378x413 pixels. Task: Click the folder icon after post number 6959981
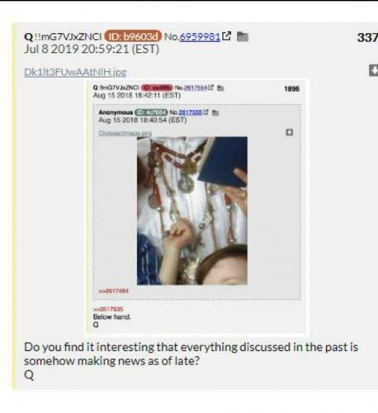click(x=243, y=36)
